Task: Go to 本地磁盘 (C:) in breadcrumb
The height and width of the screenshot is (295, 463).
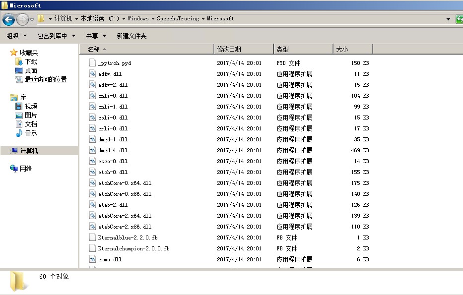Action: [100, 18]
